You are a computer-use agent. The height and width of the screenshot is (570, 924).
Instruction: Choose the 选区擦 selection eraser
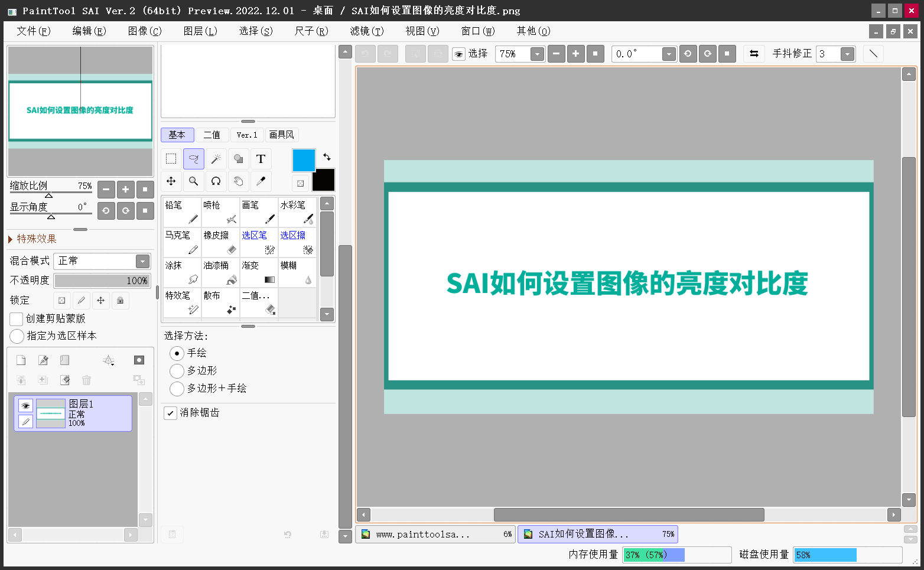pos(297,242)
